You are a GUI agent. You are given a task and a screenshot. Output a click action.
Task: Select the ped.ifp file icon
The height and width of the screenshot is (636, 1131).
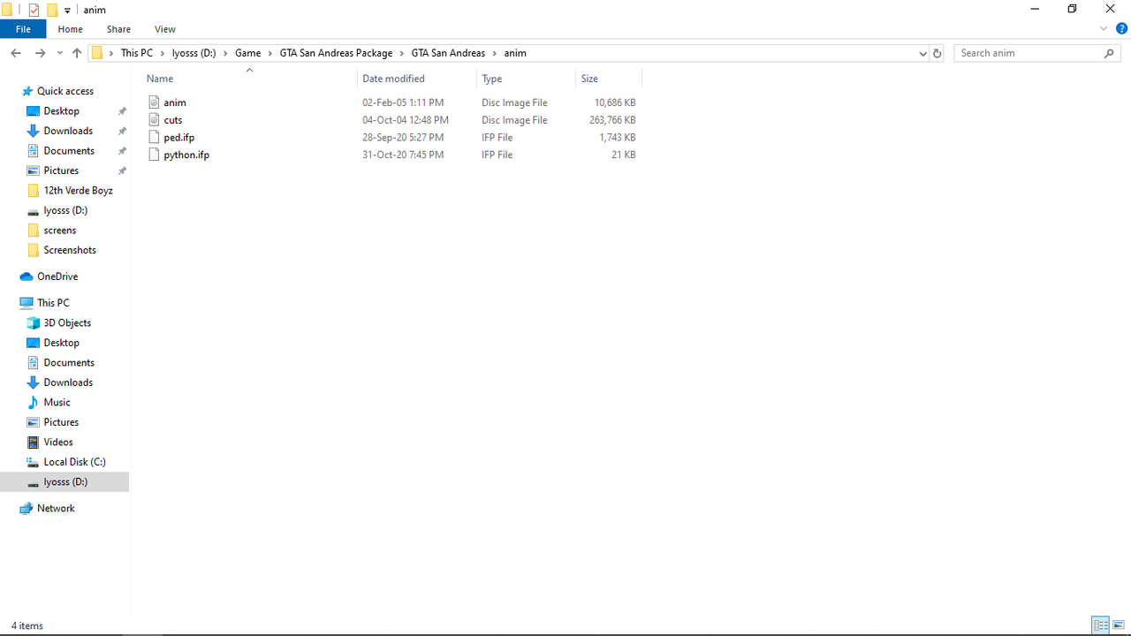155,137
